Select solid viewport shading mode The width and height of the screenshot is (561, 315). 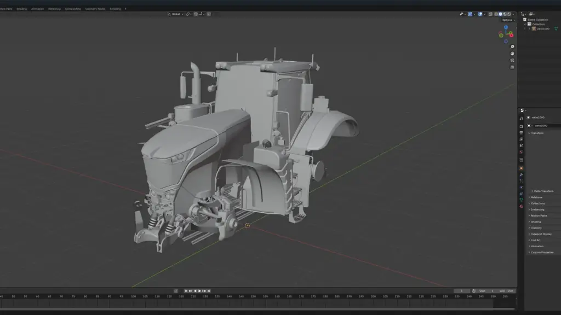[x=500, y=14]
